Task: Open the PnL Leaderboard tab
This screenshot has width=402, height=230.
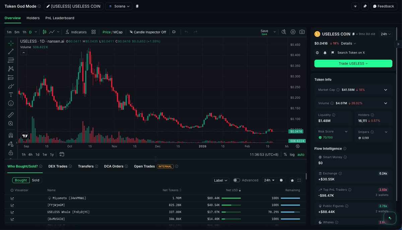Action: (x=60, y=18)
